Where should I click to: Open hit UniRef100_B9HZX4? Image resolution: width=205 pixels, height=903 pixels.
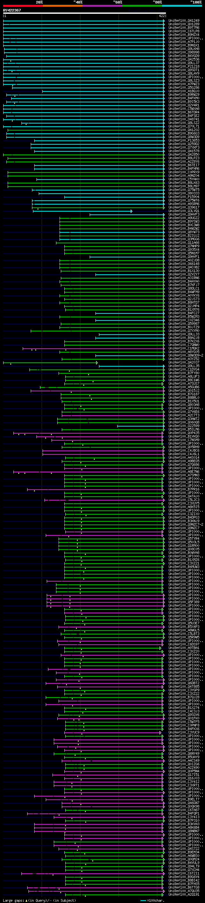184,35
